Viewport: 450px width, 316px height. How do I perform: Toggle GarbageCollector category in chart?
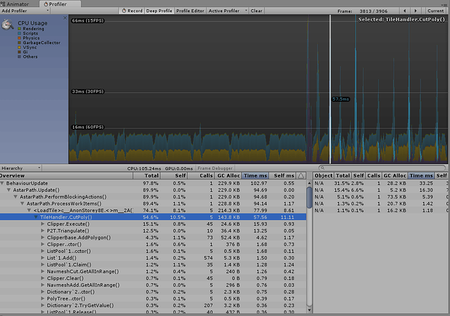19,42
